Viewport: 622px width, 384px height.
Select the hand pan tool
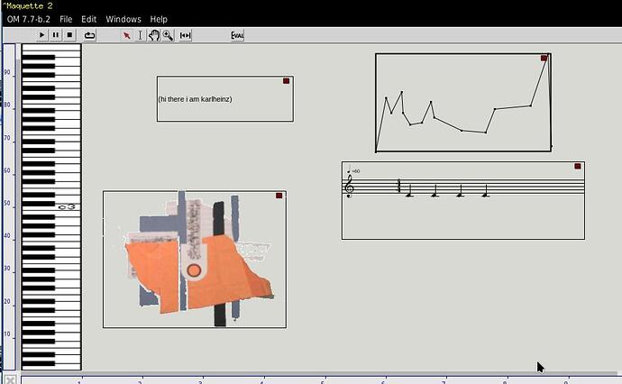tap(154, 35)
